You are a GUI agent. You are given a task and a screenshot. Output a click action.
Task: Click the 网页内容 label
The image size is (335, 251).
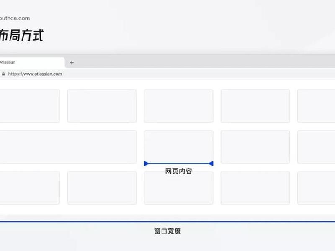click(x=179, y=171)
